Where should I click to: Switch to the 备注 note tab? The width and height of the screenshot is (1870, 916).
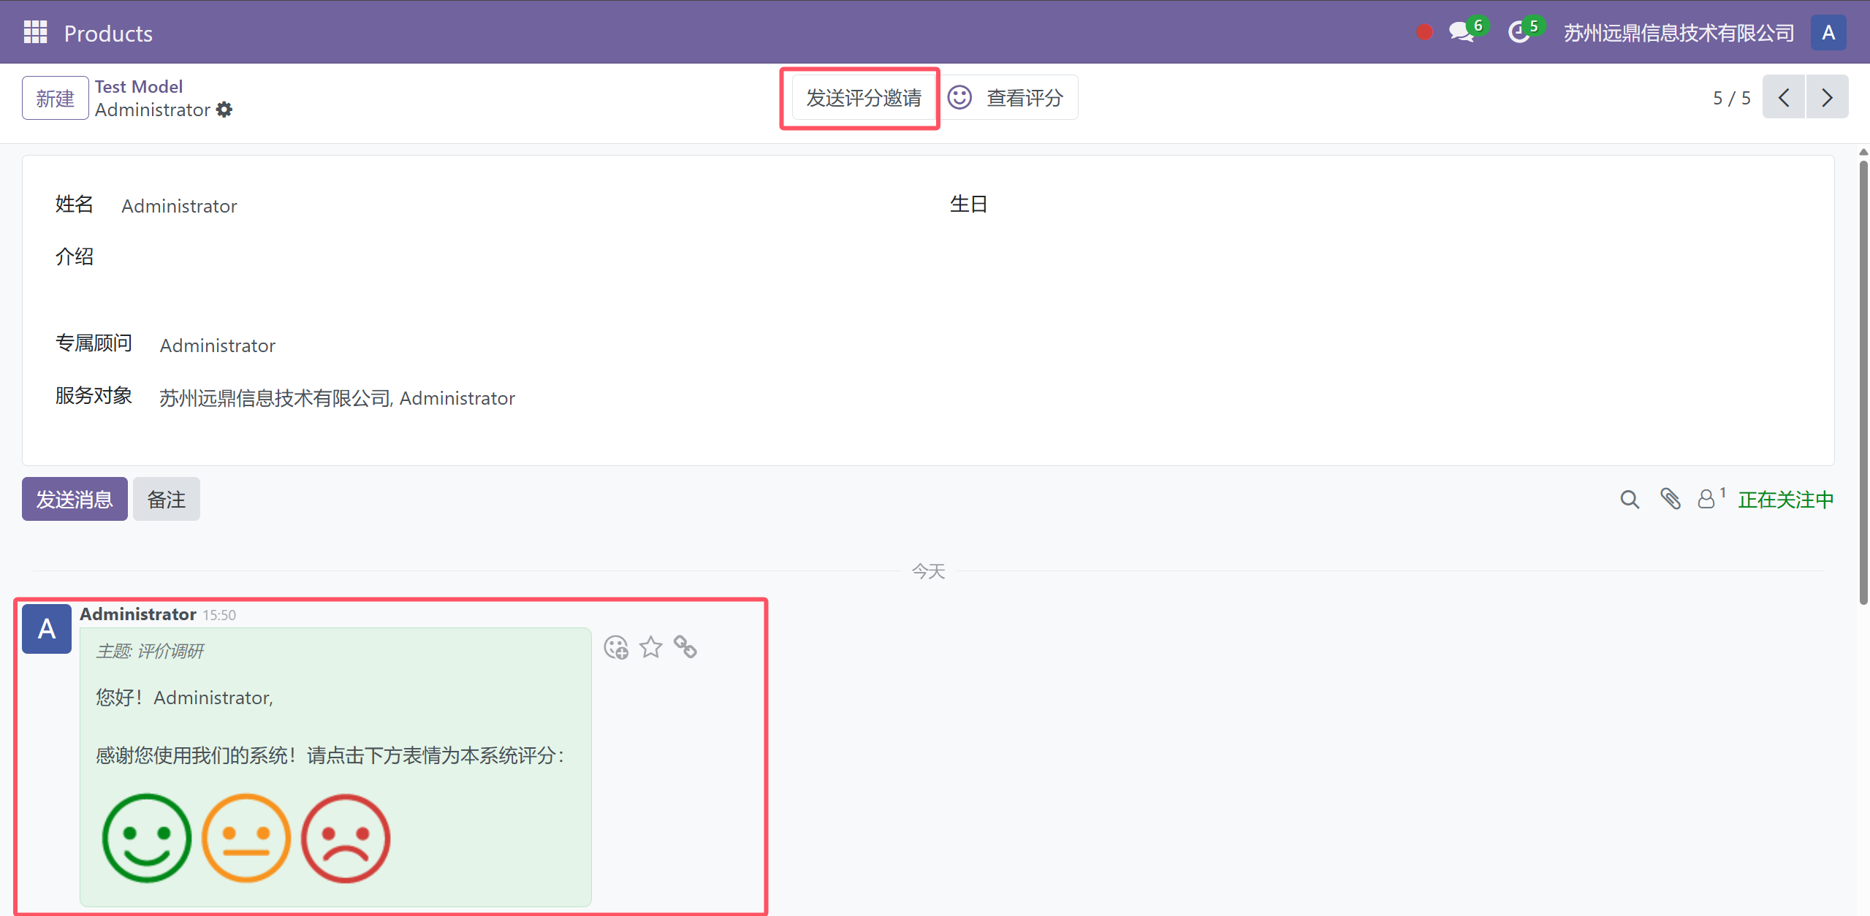tap(166, 500)
